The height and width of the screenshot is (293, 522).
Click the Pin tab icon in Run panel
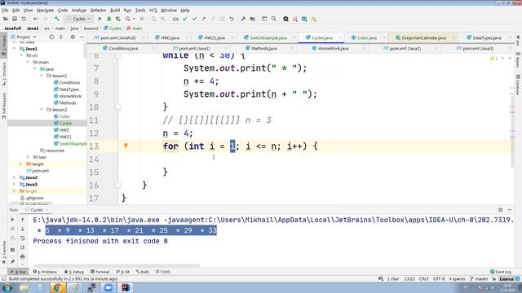coord(13,261)
